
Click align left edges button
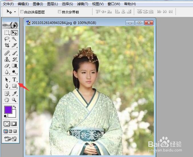coord(117,12)
